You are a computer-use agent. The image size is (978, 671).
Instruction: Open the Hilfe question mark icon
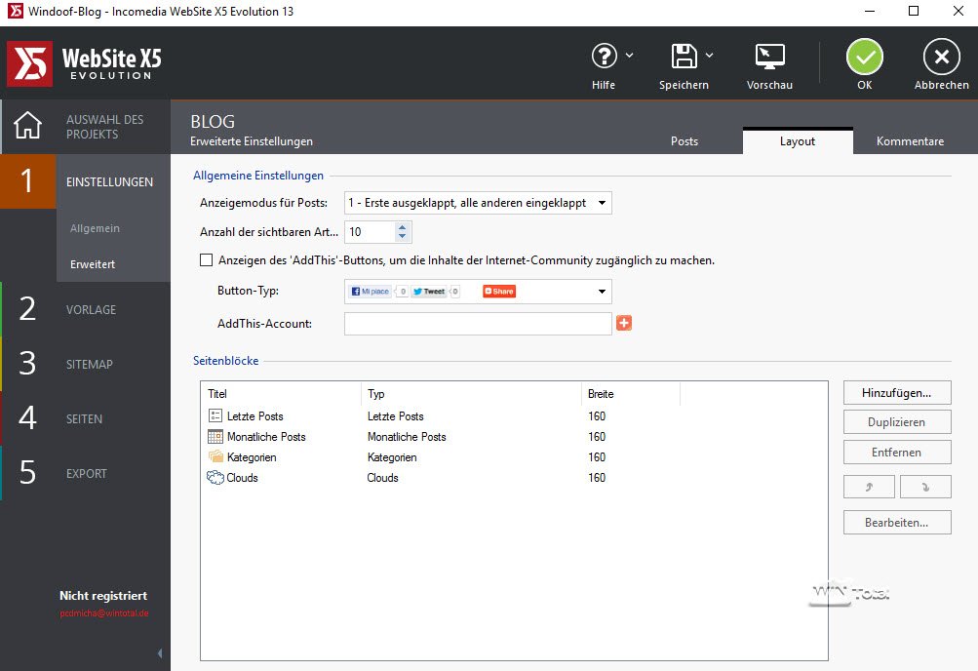point(605,57)
